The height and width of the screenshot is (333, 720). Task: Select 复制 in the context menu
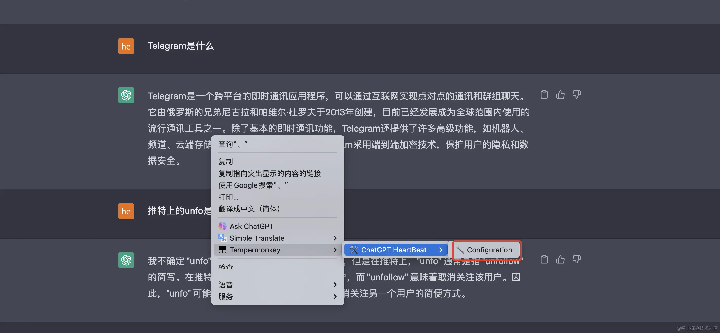pos(225,162)
